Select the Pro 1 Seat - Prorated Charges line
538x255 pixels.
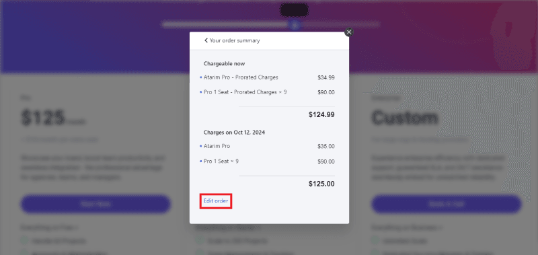[267, 92]
